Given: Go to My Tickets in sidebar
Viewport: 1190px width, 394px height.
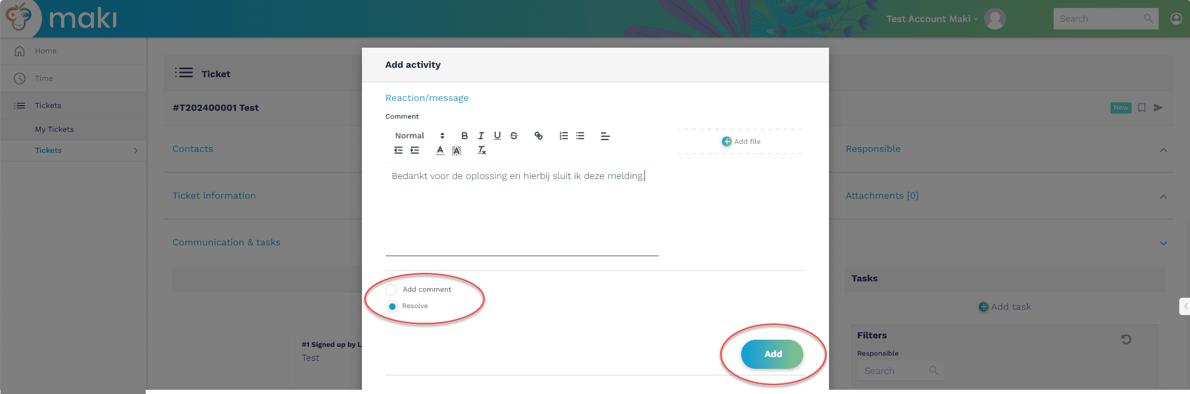Looking at the screenshot, I should pyautogui.click(x=54, y=129).
